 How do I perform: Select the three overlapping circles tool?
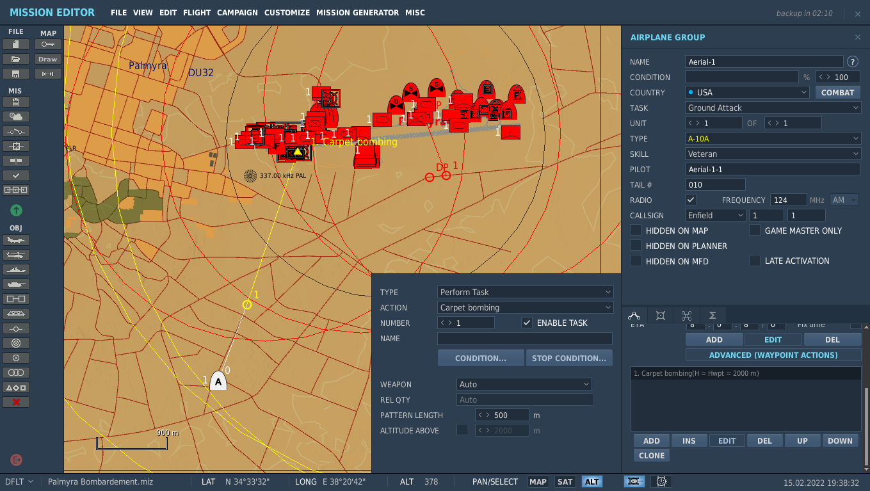16,373
